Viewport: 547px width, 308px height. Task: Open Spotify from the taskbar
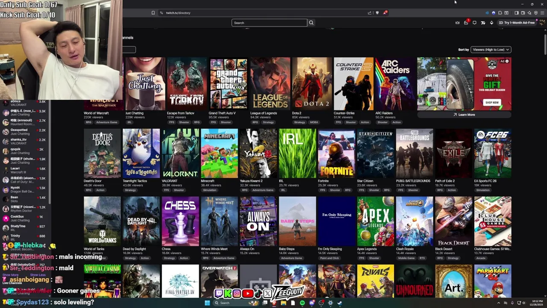tap(302, 303)
